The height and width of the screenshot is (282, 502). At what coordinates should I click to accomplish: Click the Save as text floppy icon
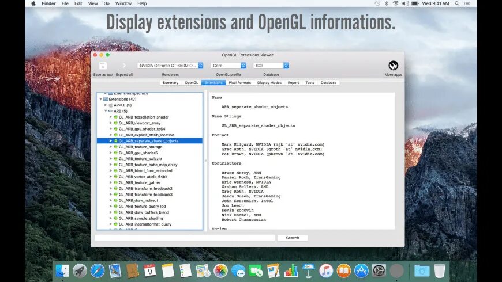click(x=103, y=66)
